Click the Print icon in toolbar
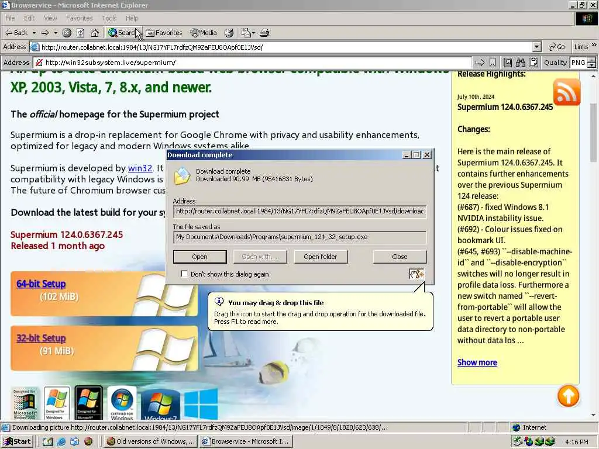The image size is (599, 449). (264, 33)
